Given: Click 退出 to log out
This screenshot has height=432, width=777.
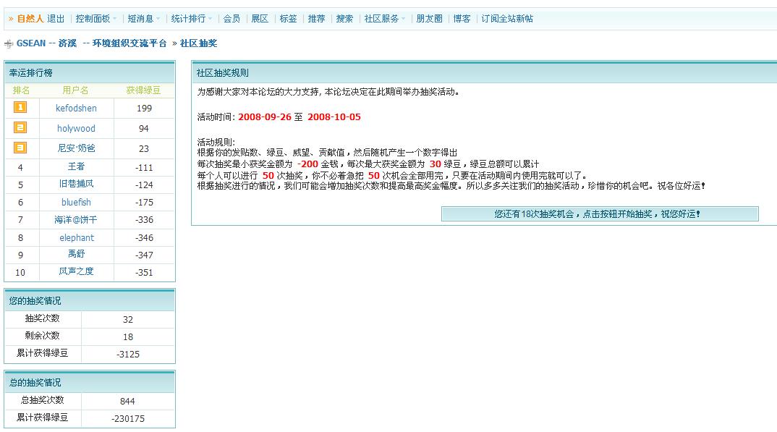Looking at the screenshot, I should click(x=56, y=19).
